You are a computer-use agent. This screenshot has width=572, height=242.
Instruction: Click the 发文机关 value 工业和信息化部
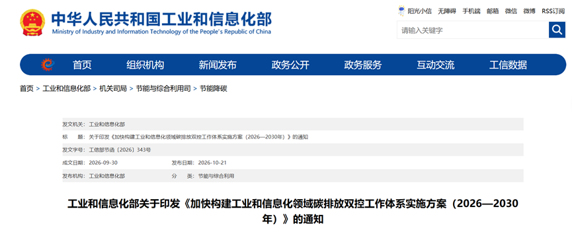click(x=107, y=124)
